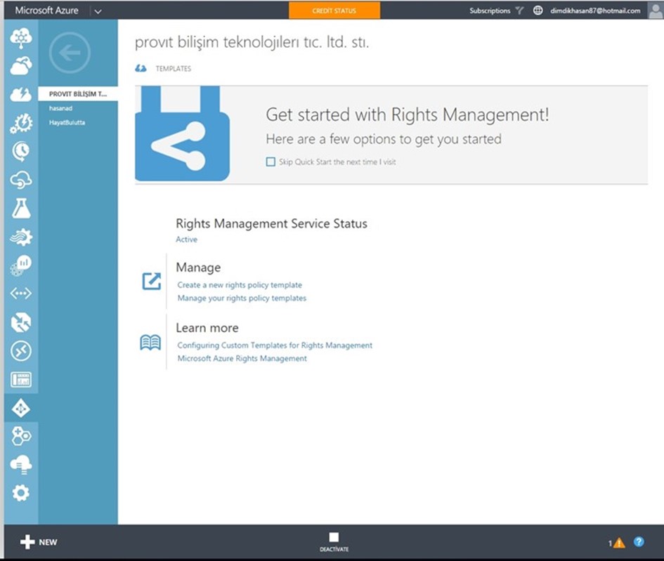Open Create a new rights policy template
664x561 pixels.
click(240, 285)
